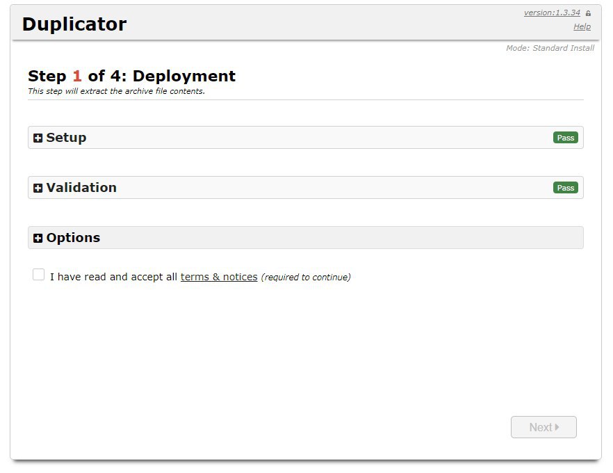Open the terms & notices link

(219, 277)
